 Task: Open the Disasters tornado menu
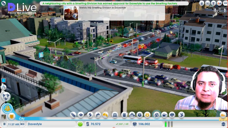pos(181,115)
